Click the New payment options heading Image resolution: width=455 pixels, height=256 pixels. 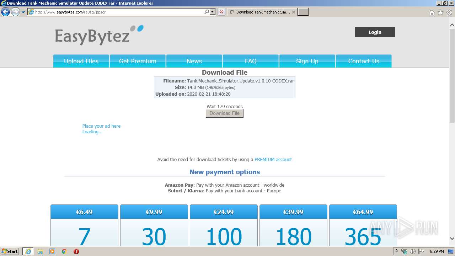[x=225, y=172]
